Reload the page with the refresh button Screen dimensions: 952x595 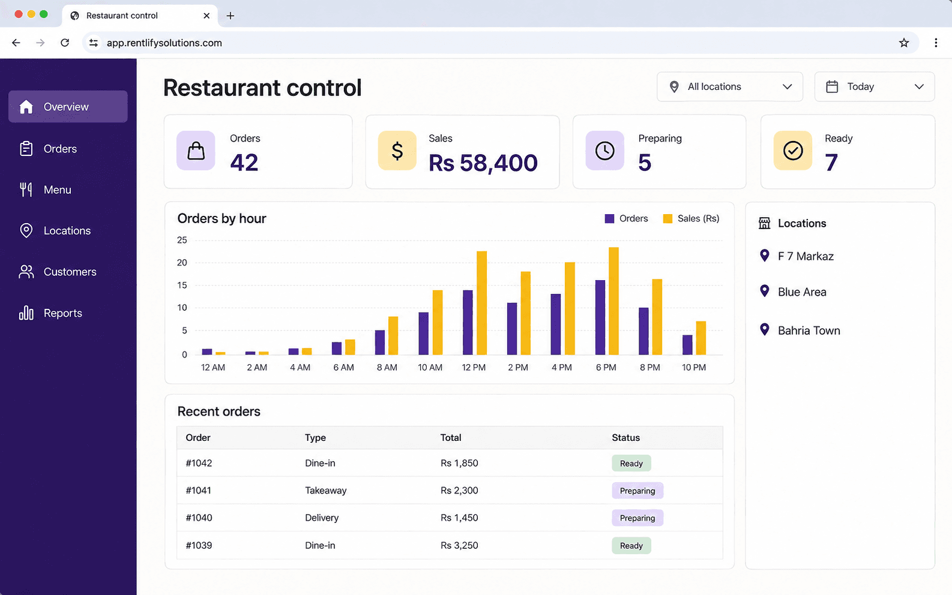pos(65,43)
